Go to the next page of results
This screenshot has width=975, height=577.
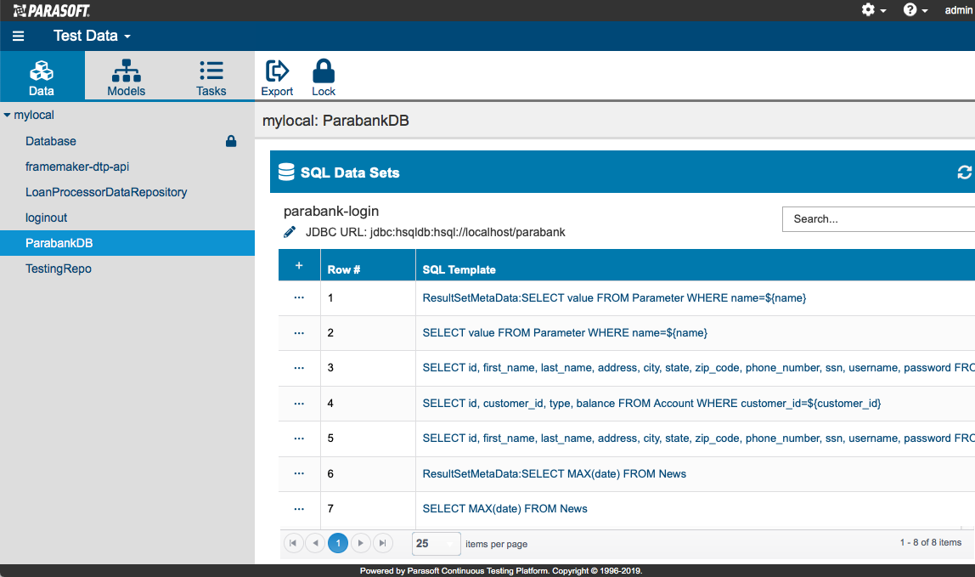coord(361,543)
